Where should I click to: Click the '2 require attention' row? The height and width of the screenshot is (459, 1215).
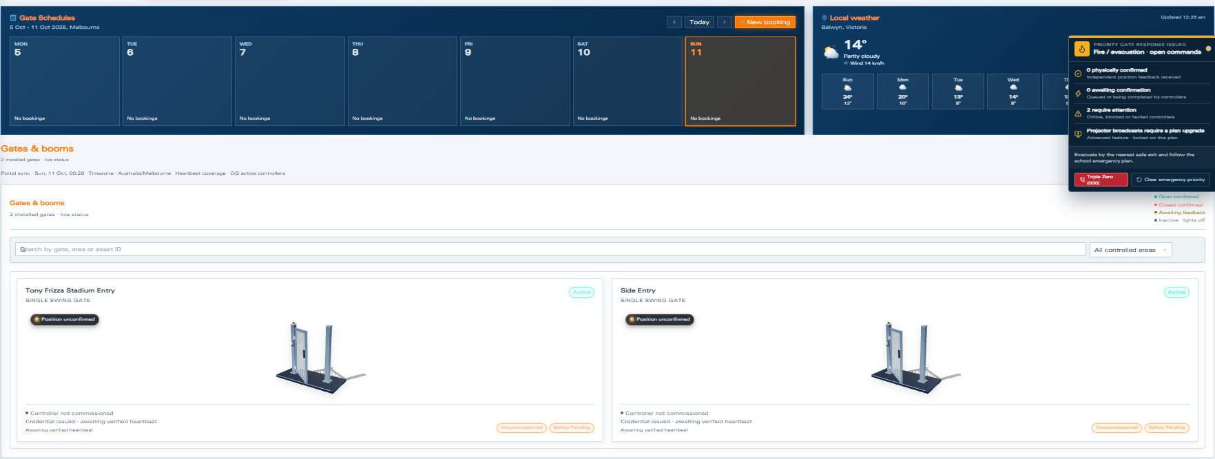[x=1142, y=114]
